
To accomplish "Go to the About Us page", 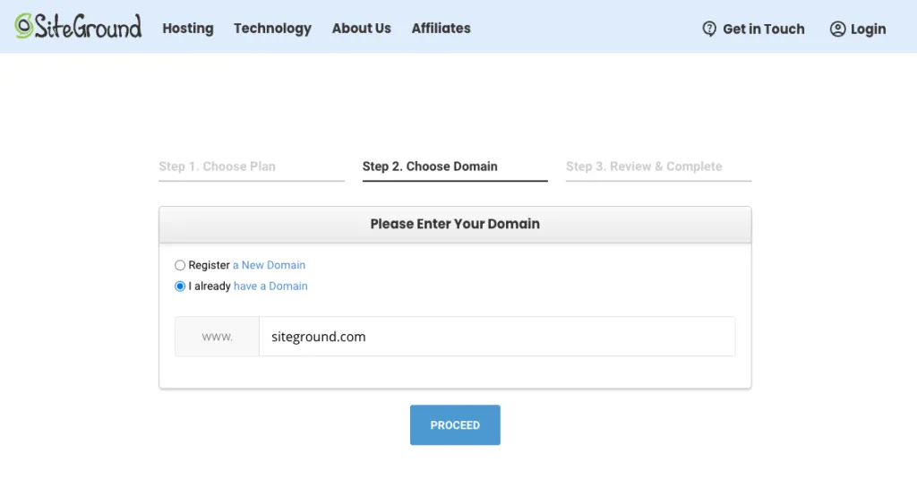I will (x=361, y=28).
